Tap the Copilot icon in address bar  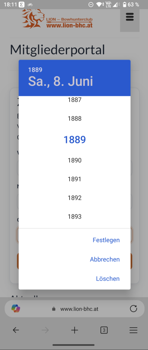coord(16,309)
